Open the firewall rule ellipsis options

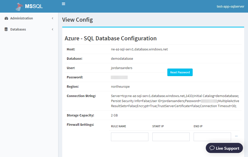coord(236,136)
